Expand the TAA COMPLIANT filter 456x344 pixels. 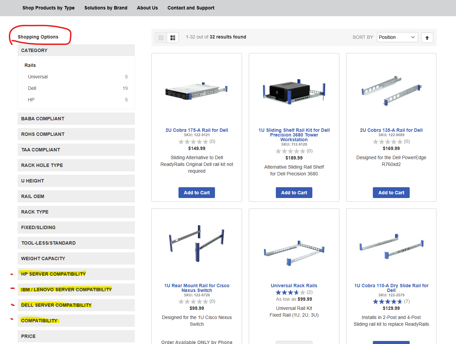click(x=76, y=150)
